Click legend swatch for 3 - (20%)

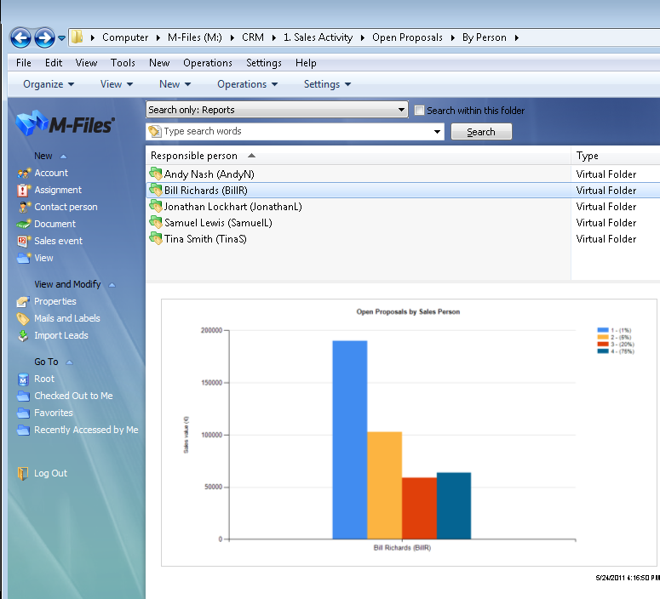click(603, 344)
